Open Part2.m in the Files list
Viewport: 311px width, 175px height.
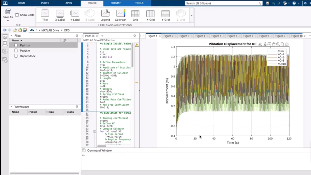pos(25,51)
